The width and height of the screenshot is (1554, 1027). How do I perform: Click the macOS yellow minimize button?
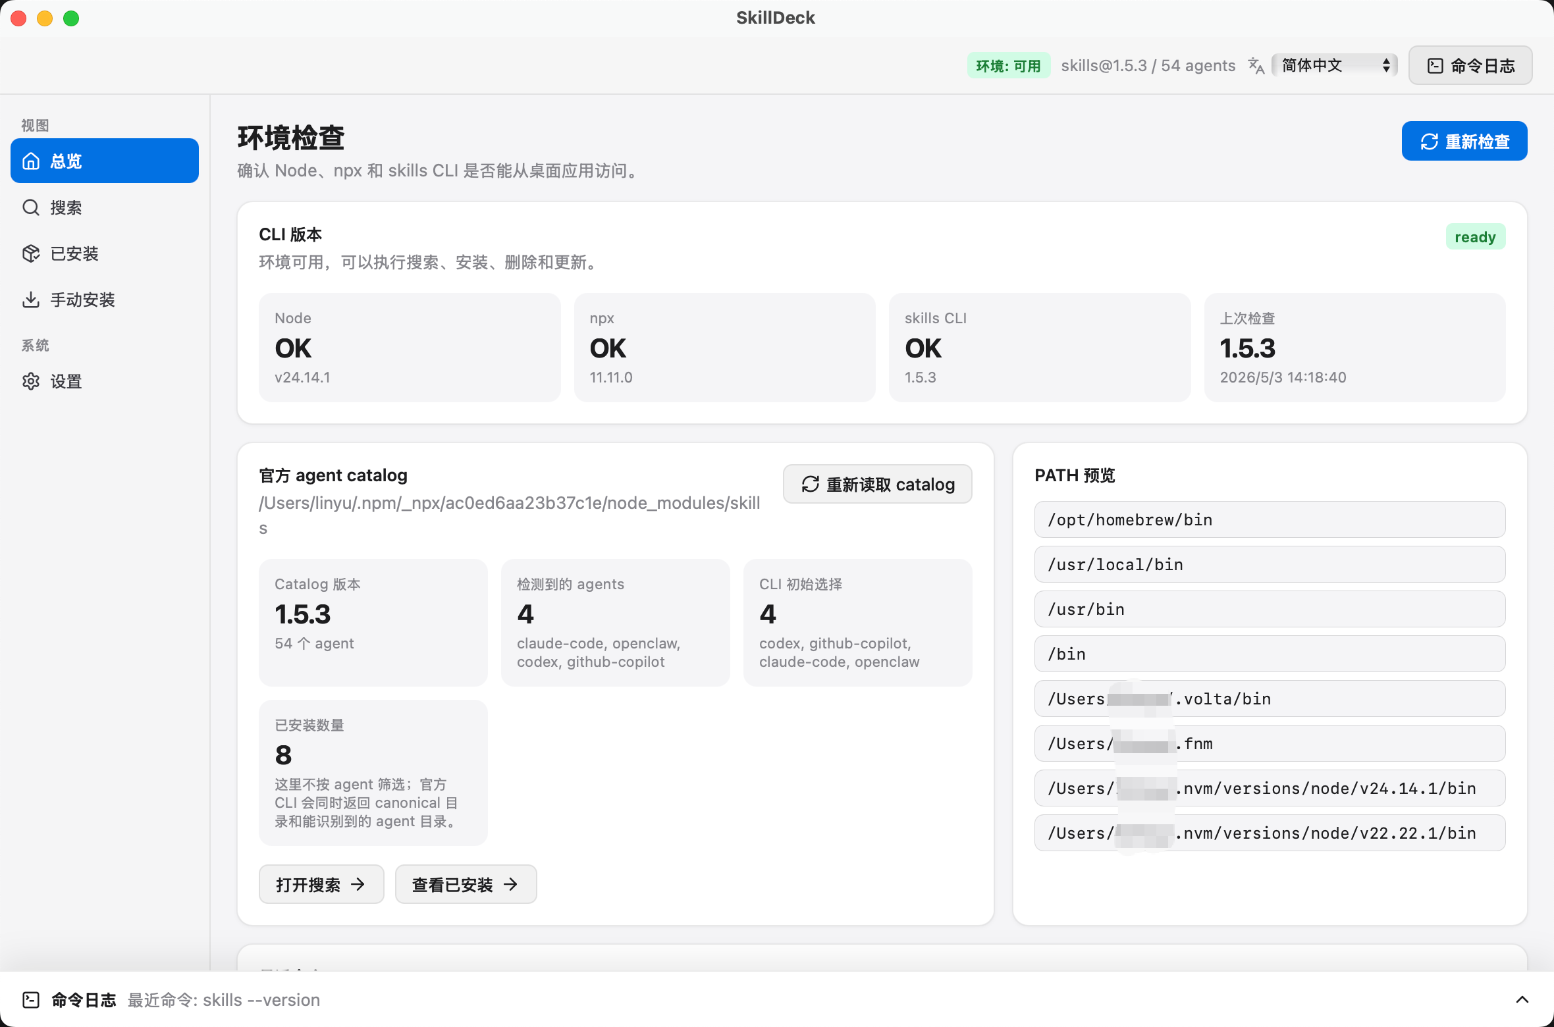coord(45,18)
